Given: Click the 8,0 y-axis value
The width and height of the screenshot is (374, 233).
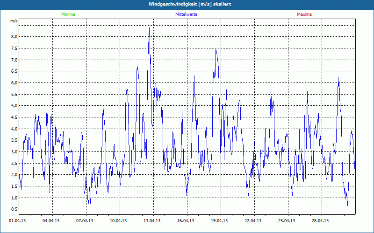Looking at the screenshot, I should point(14,37).
